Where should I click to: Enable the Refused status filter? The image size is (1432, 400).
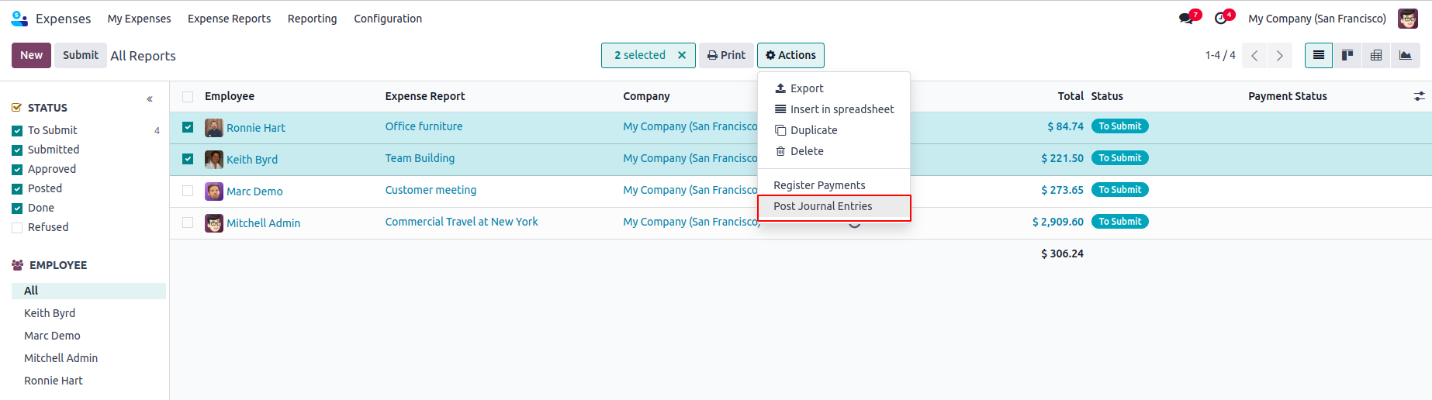[17, 228]
